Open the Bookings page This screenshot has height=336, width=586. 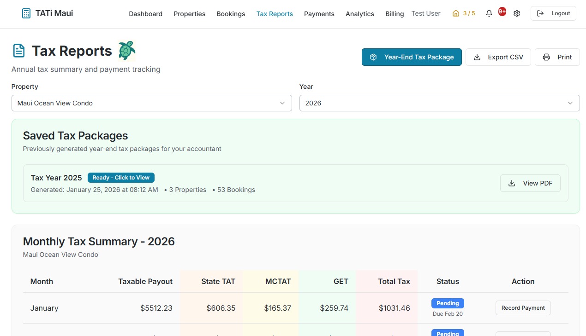point(231,14)
